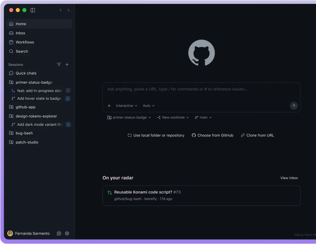This screenshot has height=244, width=316.
Task: Click the blue status badge on Add hover state
Action: click(68, 99)
